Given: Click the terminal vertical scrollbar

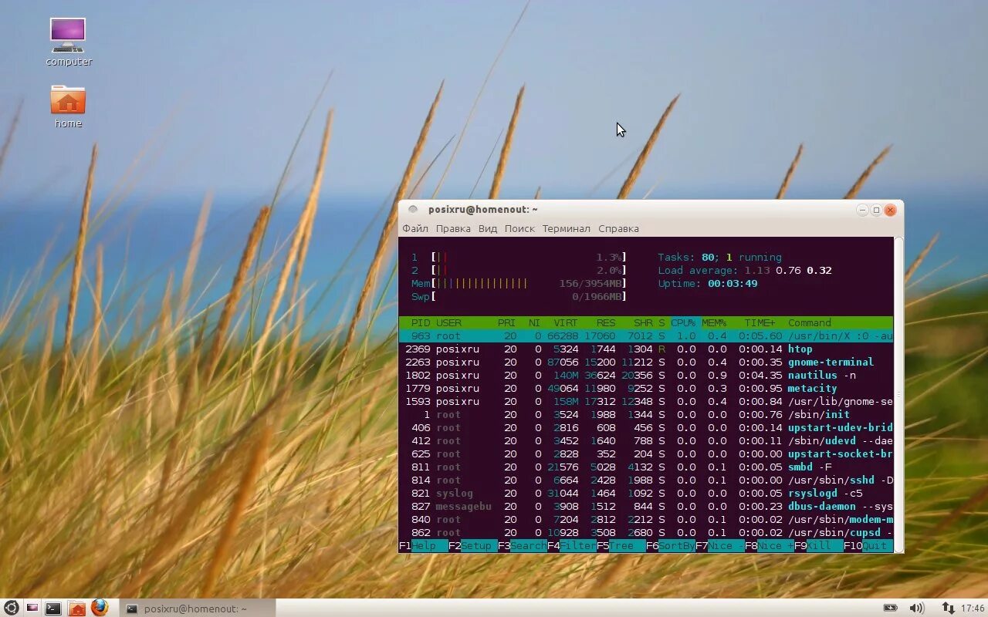Looking at the screenshot, I should click(898, 395).
